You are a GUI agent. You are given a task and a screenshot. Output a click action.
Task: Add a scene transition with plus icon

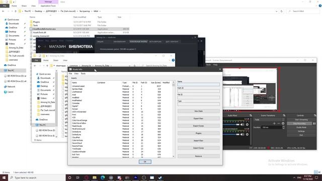point(274,123)
